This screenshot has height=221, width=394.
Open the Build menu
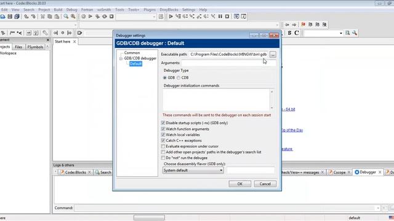click(58, 10)
